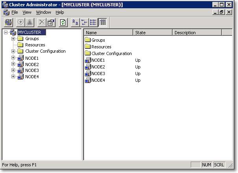Expand the Groups folder in tree

[13, 39]
